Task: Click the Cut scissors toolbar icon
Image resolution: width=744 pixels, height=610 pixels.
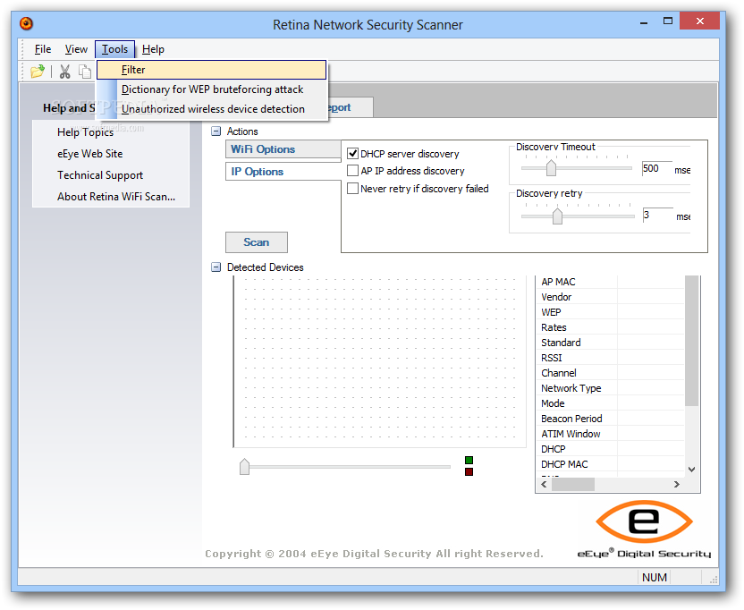Action: point(64,72)
